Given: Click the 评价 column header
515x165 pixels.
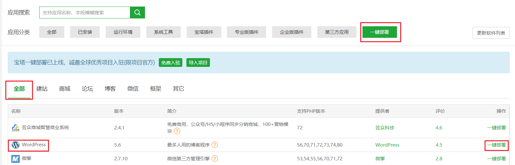Looking at the screenshot, I should coord(440,111).
